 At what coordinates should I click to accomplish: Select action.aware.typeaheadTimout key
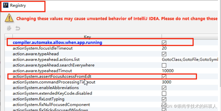(42, 71)
